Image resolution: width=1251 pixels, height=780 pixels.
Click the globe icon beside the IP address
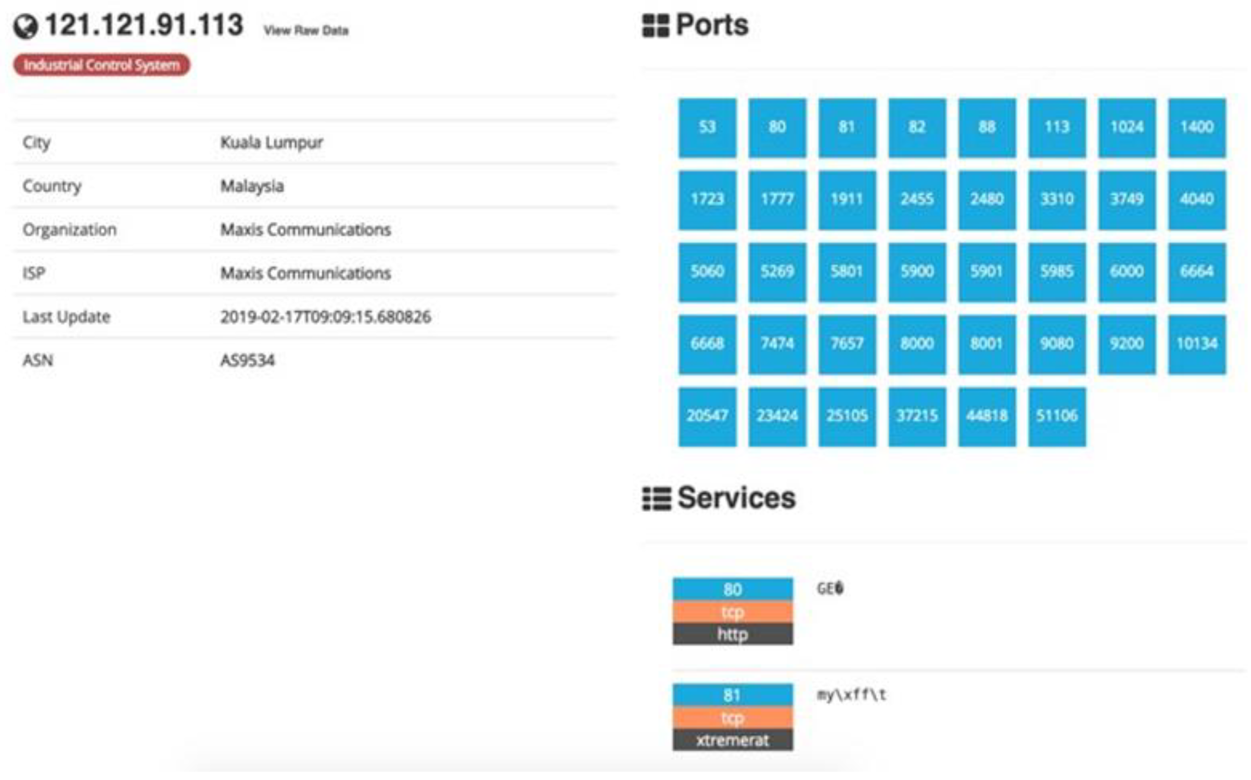point(25,27)
